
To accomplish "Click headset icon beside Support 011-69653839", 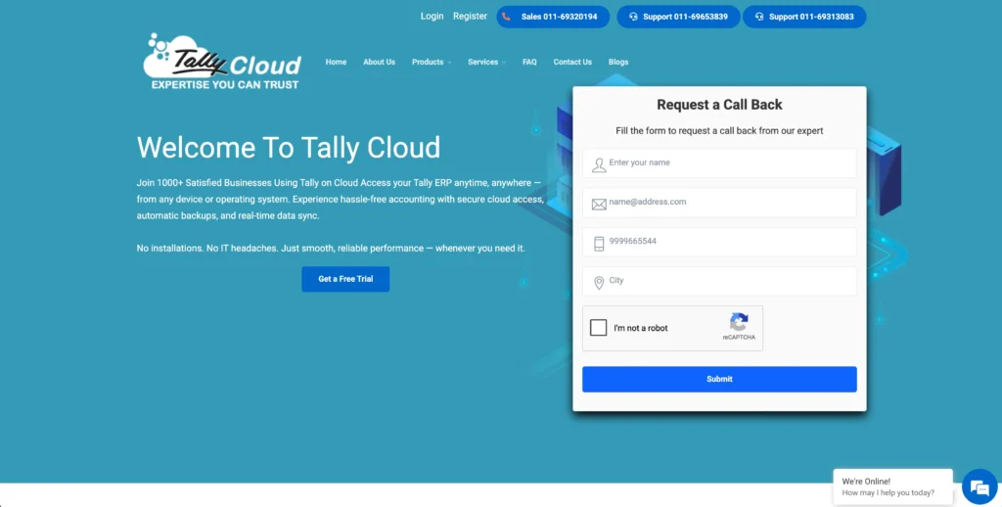I will (x=633, y=17).
